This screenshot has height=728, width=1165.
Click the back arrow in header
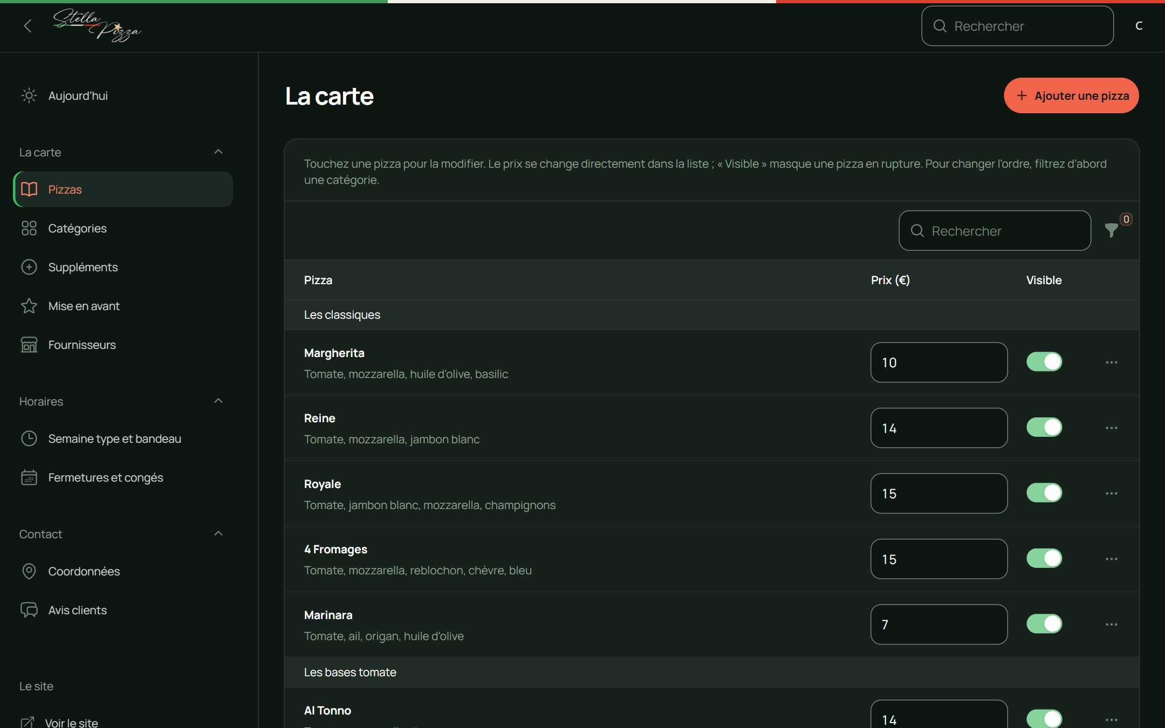click(x=28, y=26)
